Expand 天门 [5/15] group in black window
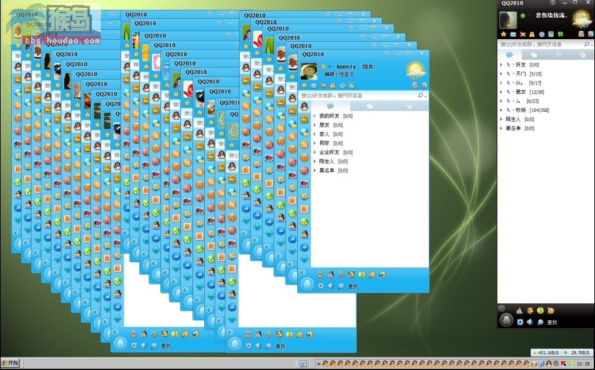Screen dimensions: 595x370 pyautogui.click(x=501, y=74)
